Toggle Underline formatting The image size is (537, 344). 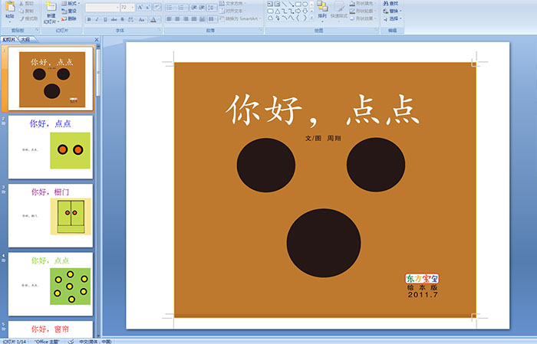pyautogui.click(x=105, y=19)
